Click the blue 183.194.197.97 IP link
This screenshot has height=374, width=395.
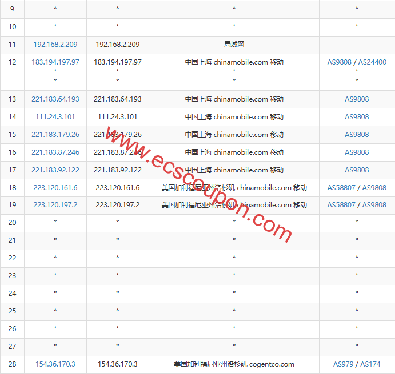pyautogui.click(x=55, y=62)
